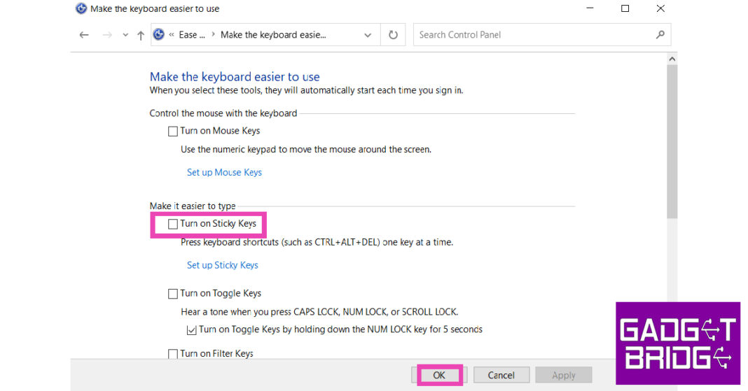This screenshot has width=748, height=391.
Task: Check Turn on Filter Keys
Action: coord(173,354)
